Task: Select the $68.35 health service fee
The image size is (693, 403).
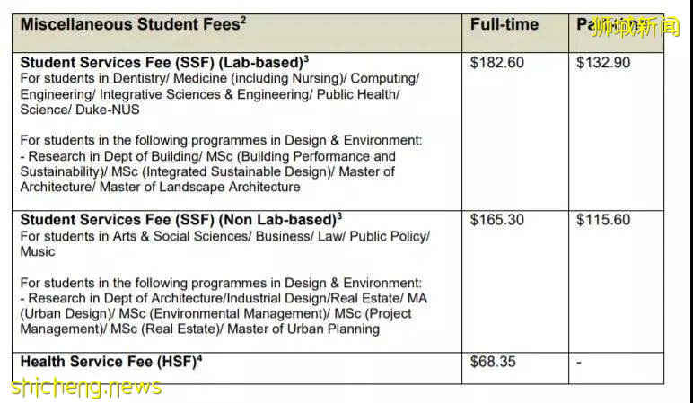Action: pos(494,362)
